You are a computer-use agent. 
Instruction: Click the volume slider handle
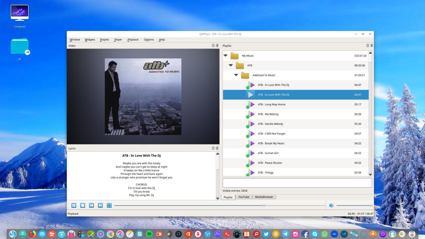[372, 205]
